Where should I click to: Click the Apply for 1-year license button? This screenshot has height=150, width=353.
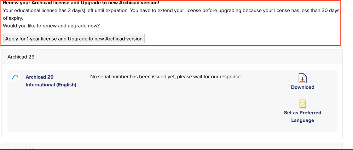point(74,38)
